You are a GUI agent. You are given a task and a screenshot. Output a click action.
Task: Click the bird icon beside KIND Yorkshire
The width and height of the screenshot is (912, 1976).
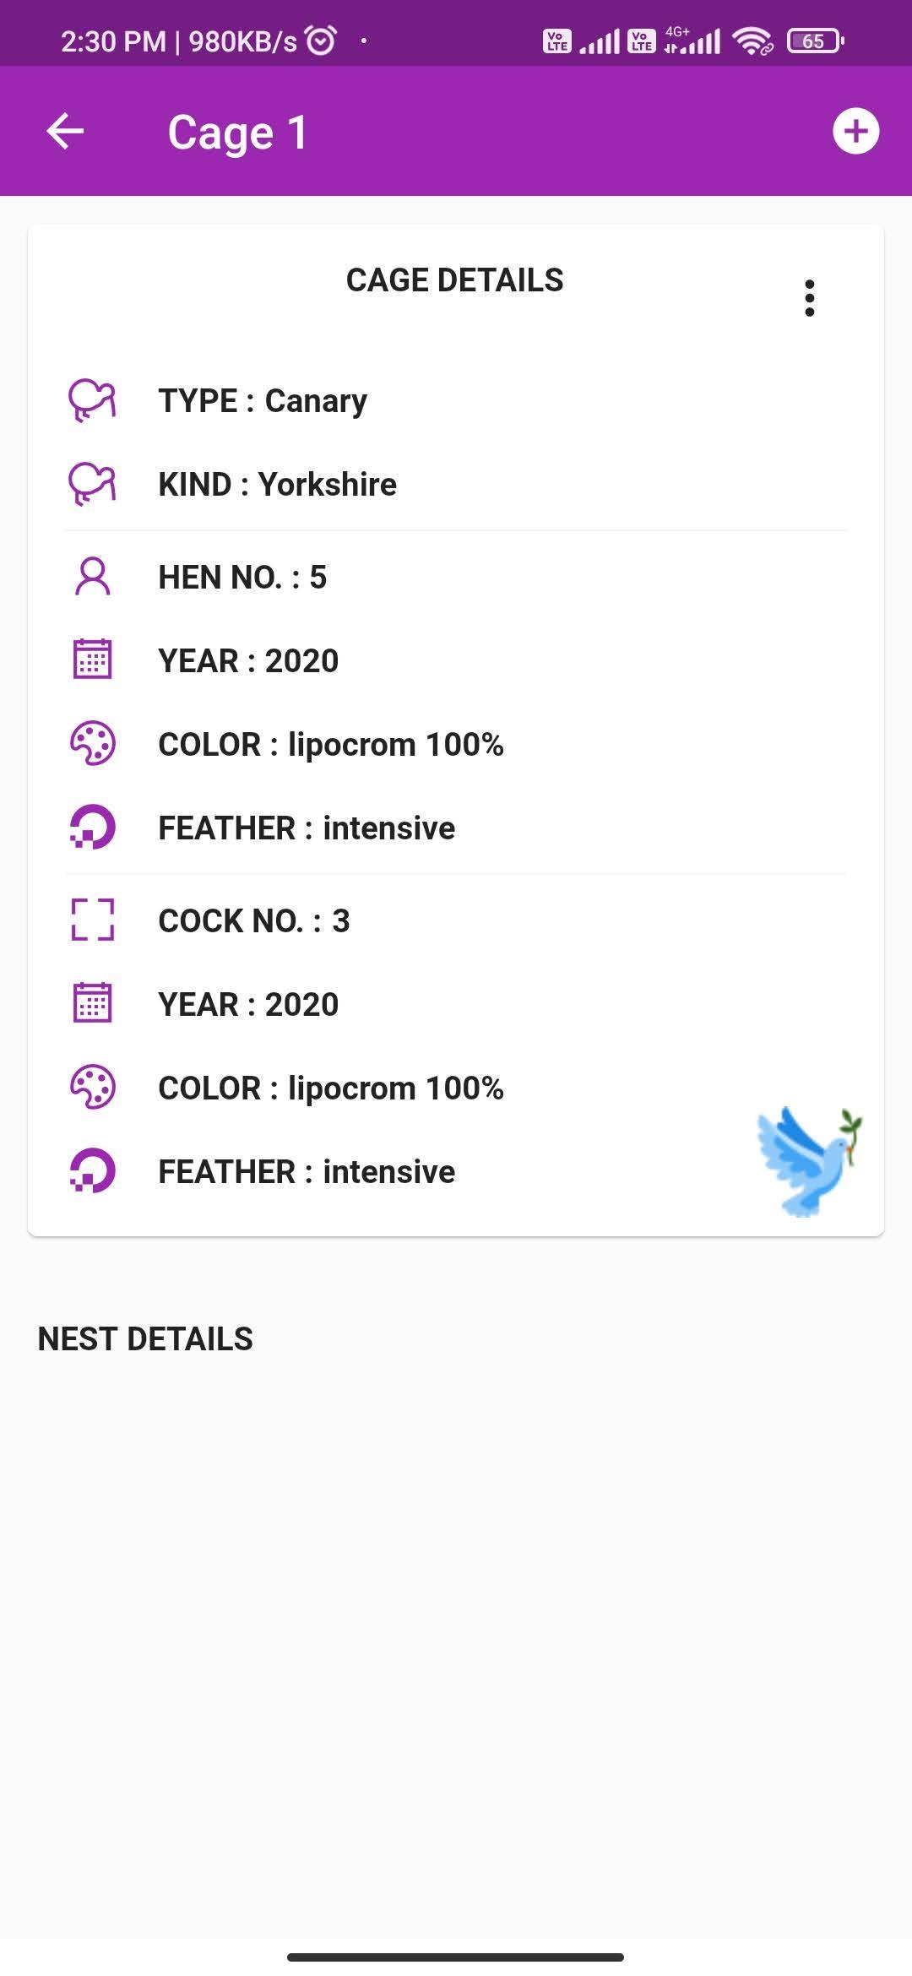point(92,484)
